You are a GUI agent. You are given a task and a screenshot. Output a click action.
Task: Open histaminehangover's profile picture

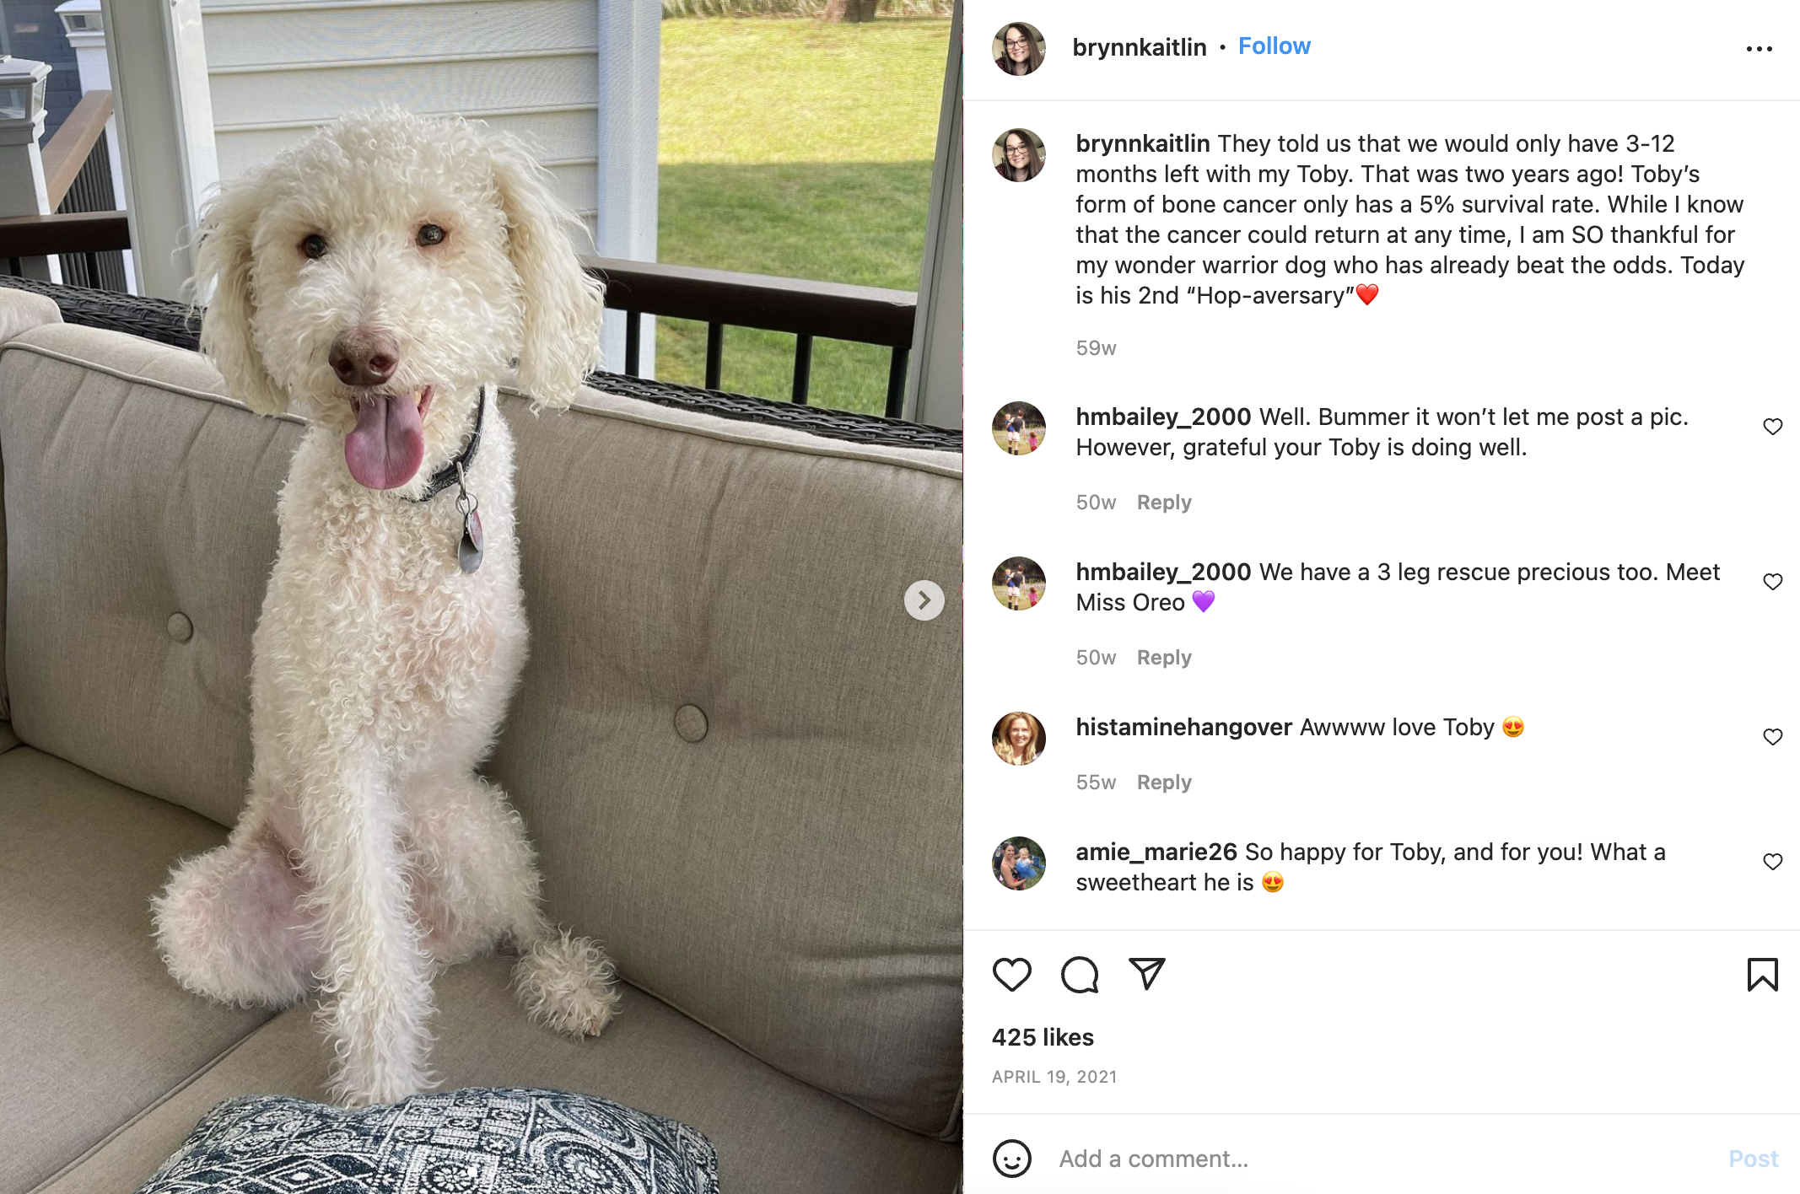coord(1019,739)
